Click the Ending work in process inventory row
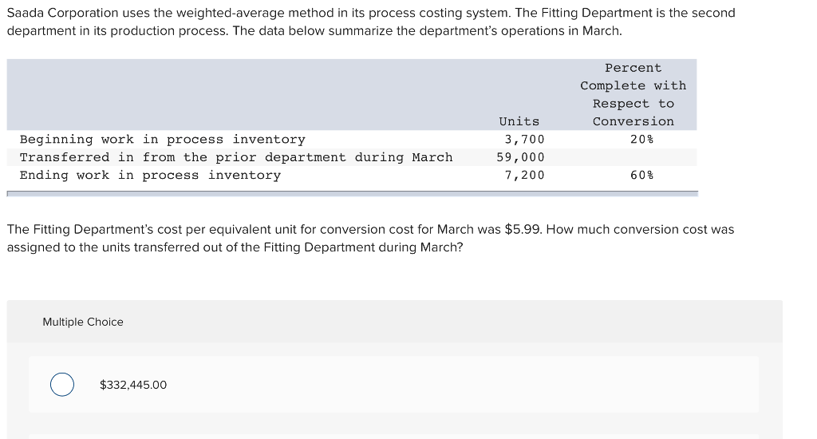This screenshot has height=439, width=817. point(150,175)
